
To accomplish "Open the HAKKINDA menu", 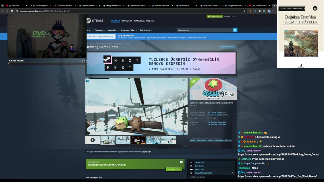I will tap(139, 21).
